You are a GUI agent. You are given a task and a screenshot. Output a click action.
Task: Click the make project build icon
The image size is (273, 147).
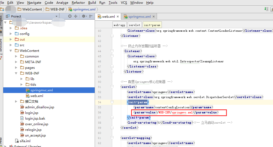pos(266,9)
